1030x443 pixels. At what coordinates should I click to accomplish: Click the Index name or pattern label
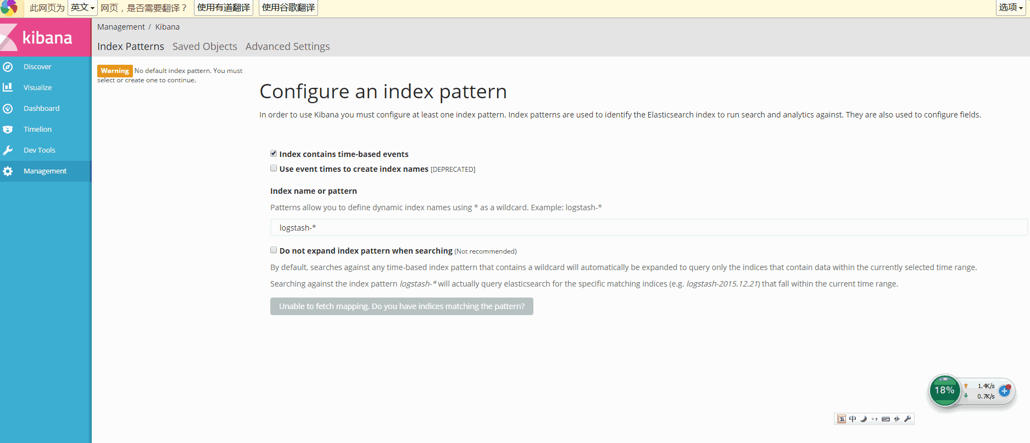(314, 191)
